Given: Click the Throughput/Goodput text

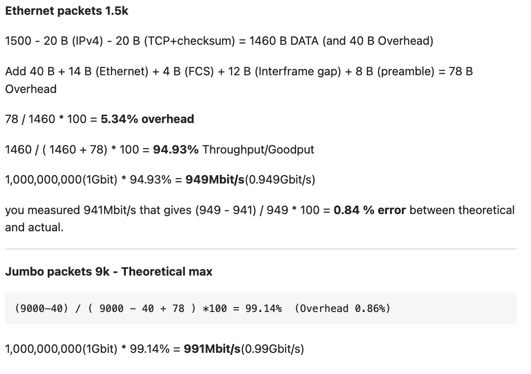Looking at the screenshot, I should coord(258,150).
